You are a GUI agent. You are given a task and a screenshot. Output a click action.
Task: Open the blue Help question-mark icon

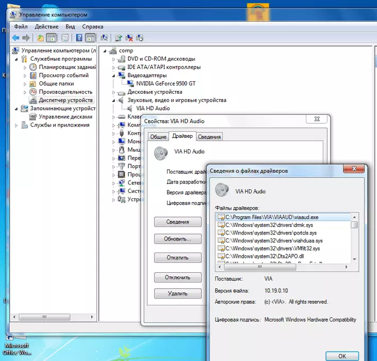click(x=79, y=38)
